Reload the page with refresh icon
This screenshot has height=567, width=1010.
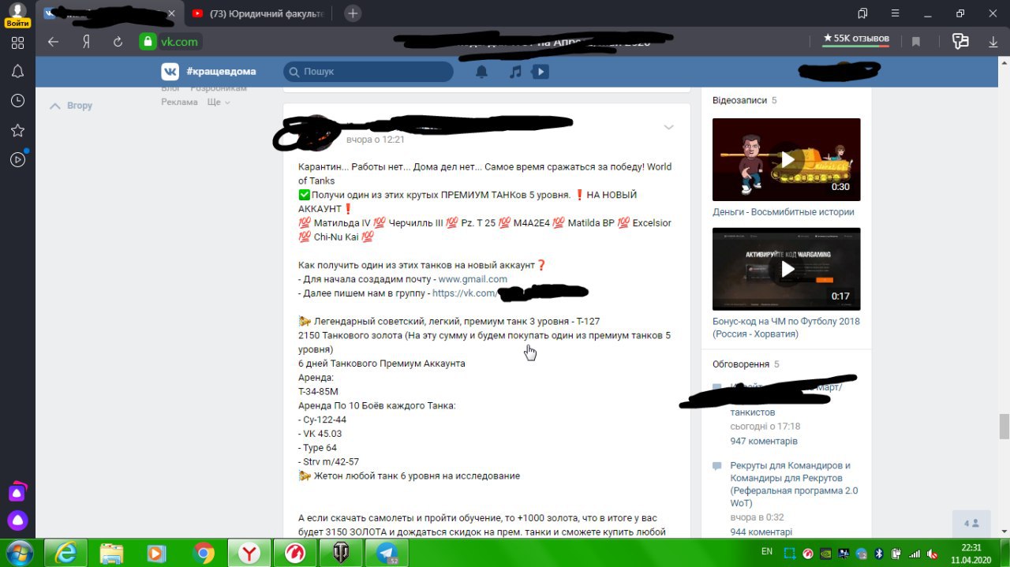pos(118,42)
